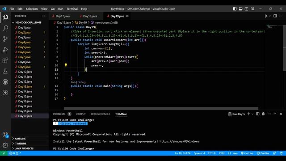Switch to the Debug Console tab
Viewport: 286px width, 161px height.
pyautogui.click(x=100, y=114)
